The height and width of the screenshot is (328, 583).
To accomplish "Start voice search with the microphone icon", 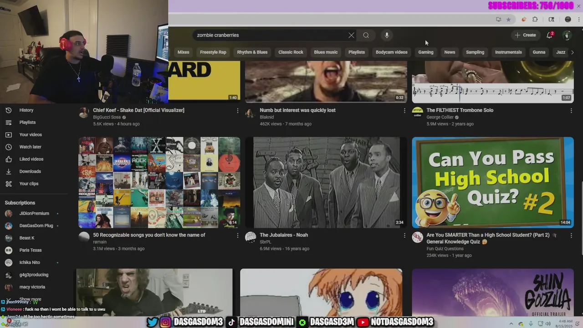I will (x=387, y=35).
